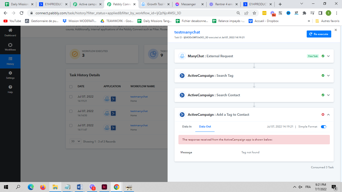This screenshot has height=192, width=342.
Task: Open Viber from the taskbar
Action: [92, 187]
